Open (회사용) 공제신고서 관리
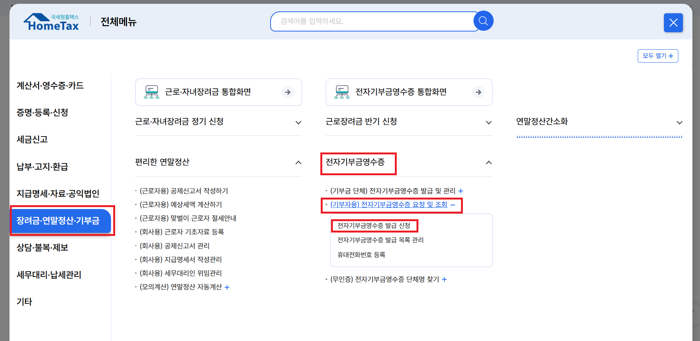This screenshot has height=341, width=700. [174, 246]
